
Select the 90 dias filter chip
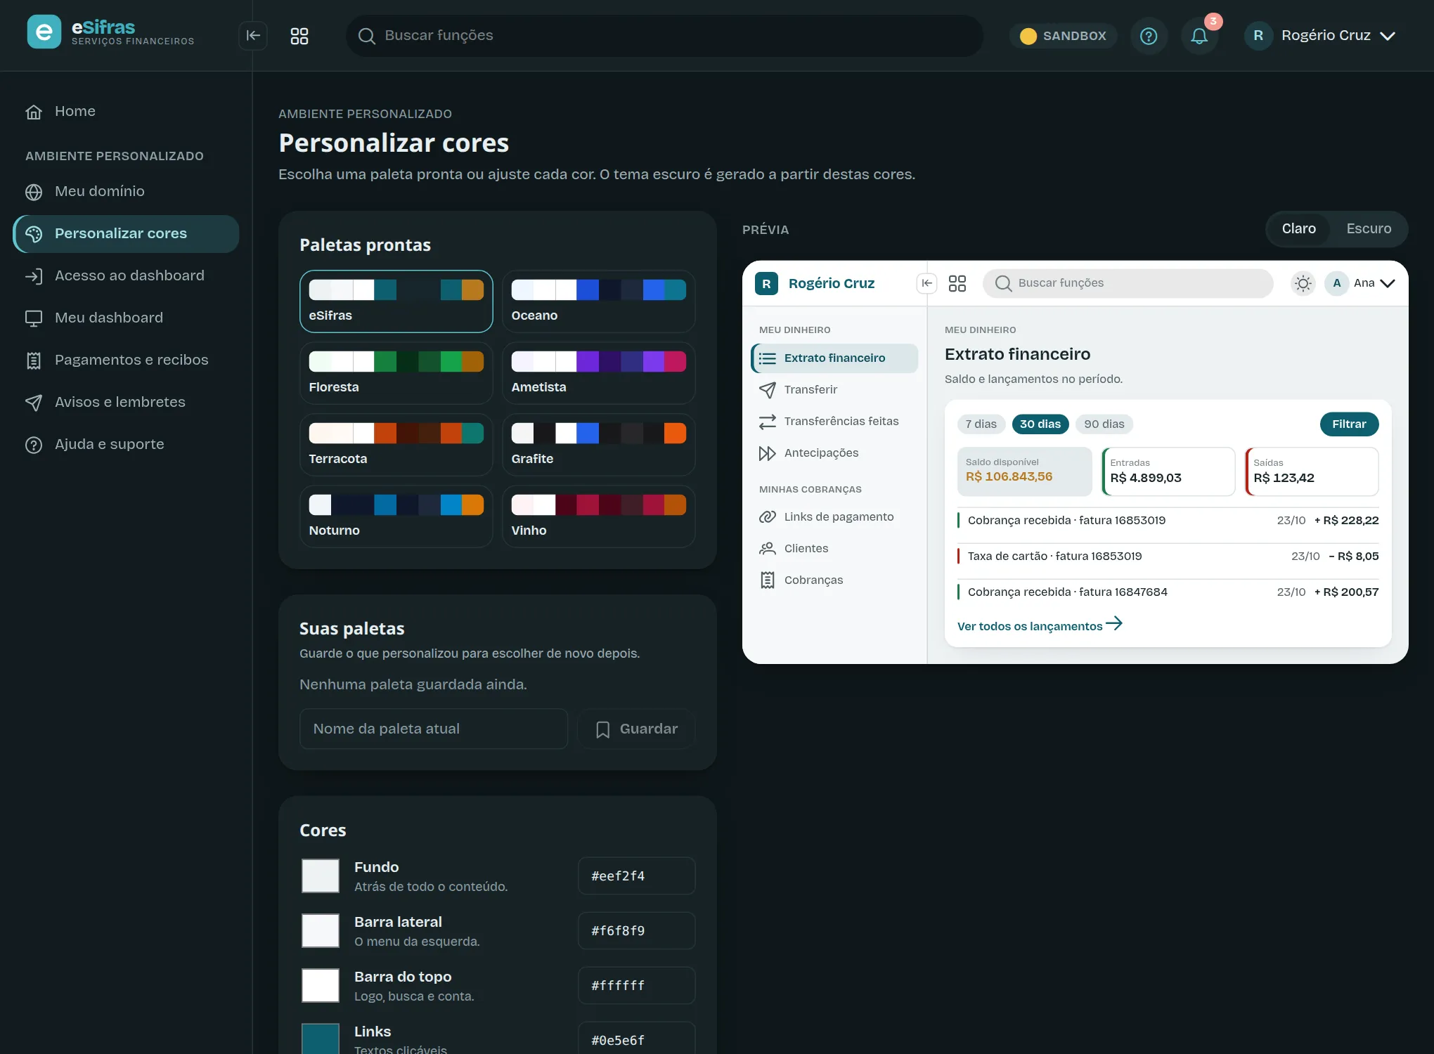(1104, 424)
